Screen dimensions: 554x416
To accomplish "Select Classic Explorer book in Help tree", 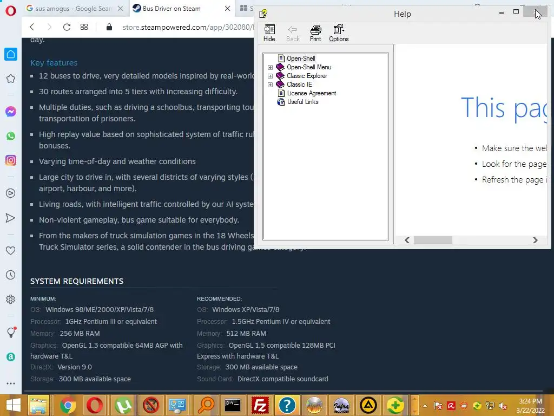I will [x=307, y=76].
